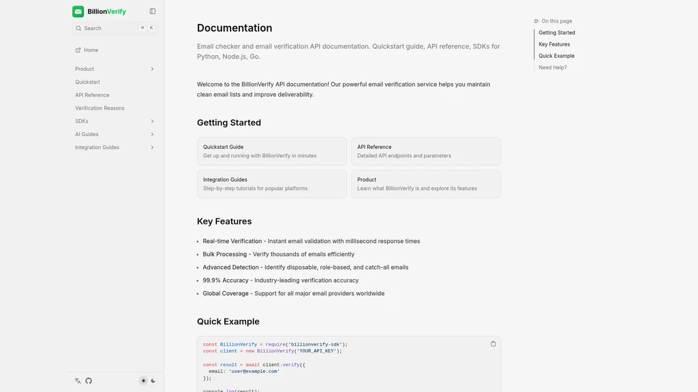Click the Global Coverage bullet
The width and height of the screenshot is (698, 392).
tap(293, 293)
